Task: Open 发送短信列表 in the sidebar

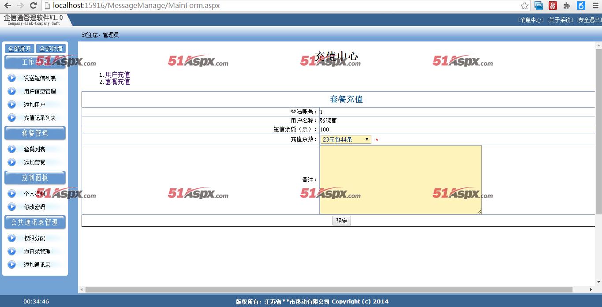Action: 40,78
